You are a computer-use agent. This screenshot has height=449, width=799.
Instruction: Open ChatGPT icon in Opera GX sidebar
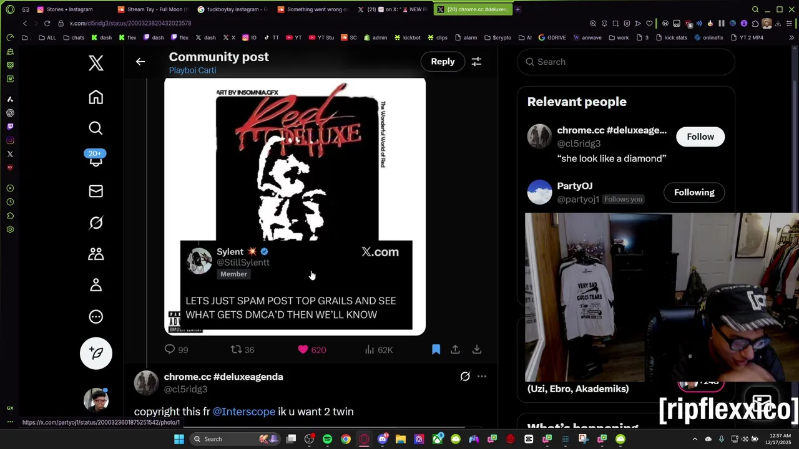click(10, 113)
